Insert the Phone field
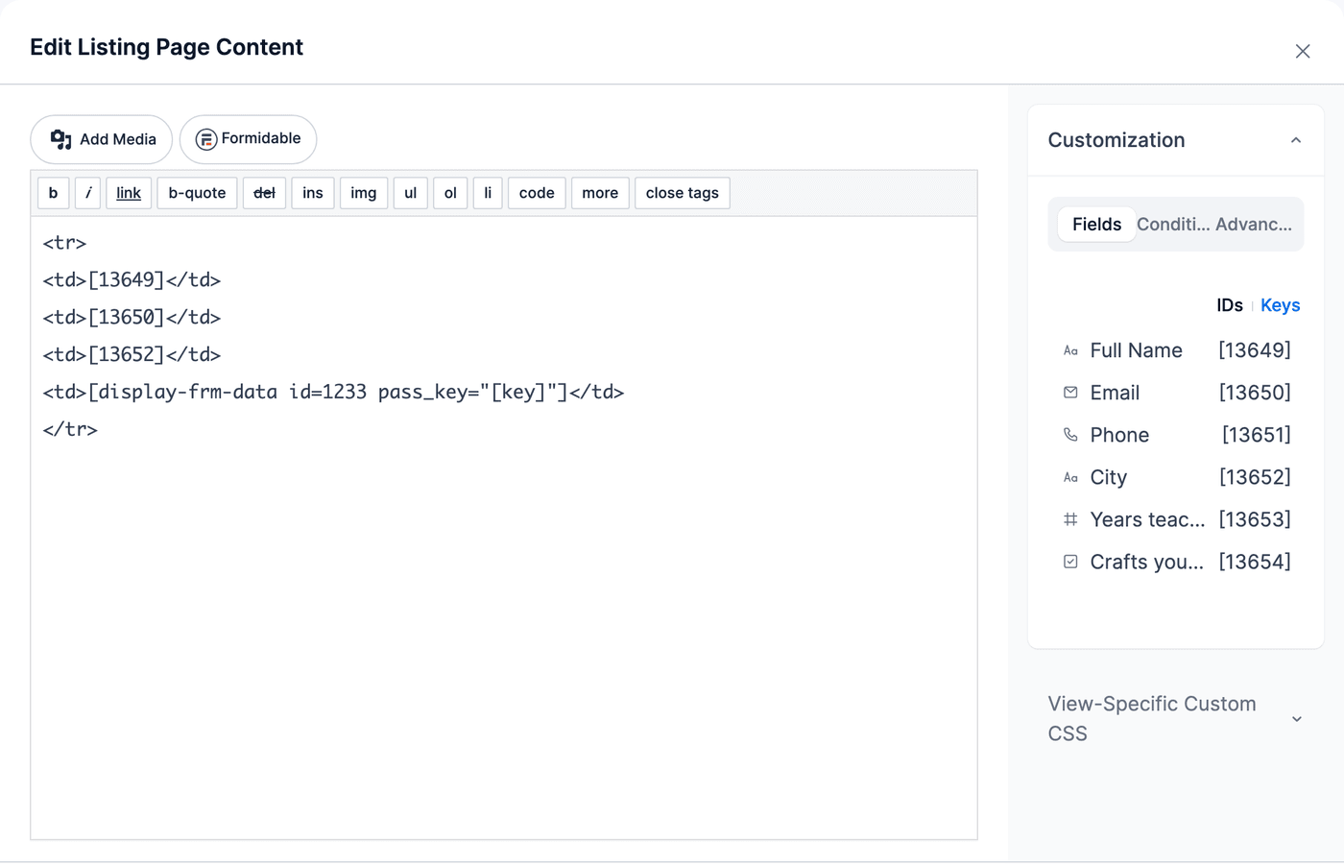The width and height of the screenshot is (1344, 864). [1176, 435]
